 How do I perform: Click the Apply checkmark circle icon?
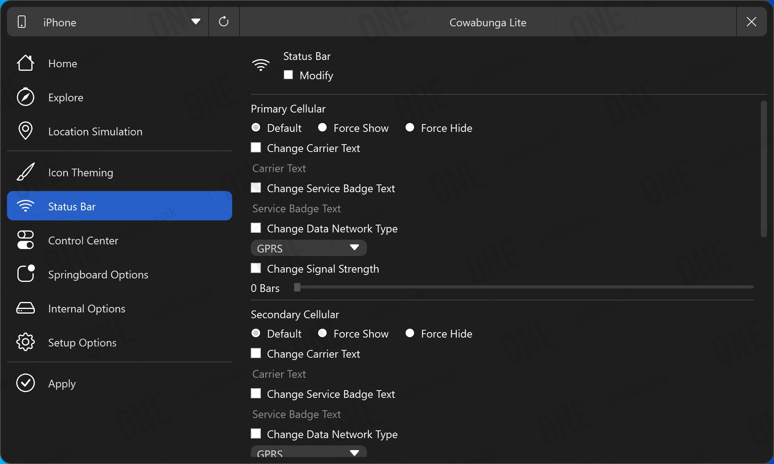(x=26, y=383)
